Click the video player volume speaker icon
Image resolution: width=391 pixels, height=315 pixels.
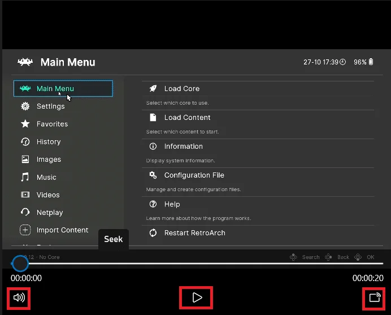tap(19, 297)
